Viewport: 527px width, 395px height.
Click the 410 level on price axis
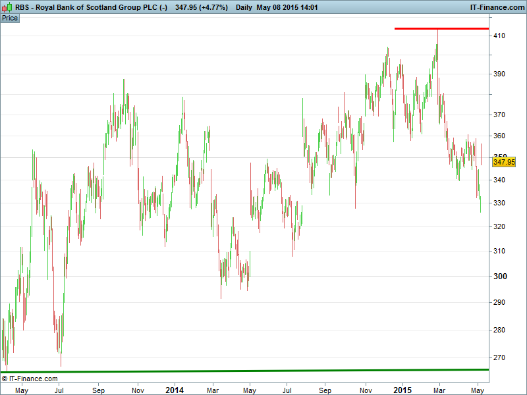499,36
